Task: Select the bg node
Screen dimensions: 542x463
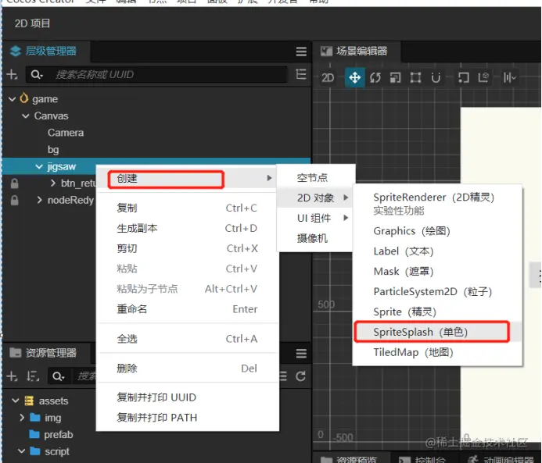Action: click(x=53, y=150)
